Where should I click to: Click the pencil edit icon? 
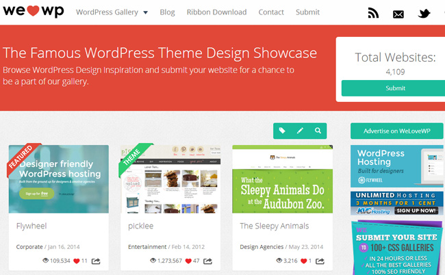(300, 131)
